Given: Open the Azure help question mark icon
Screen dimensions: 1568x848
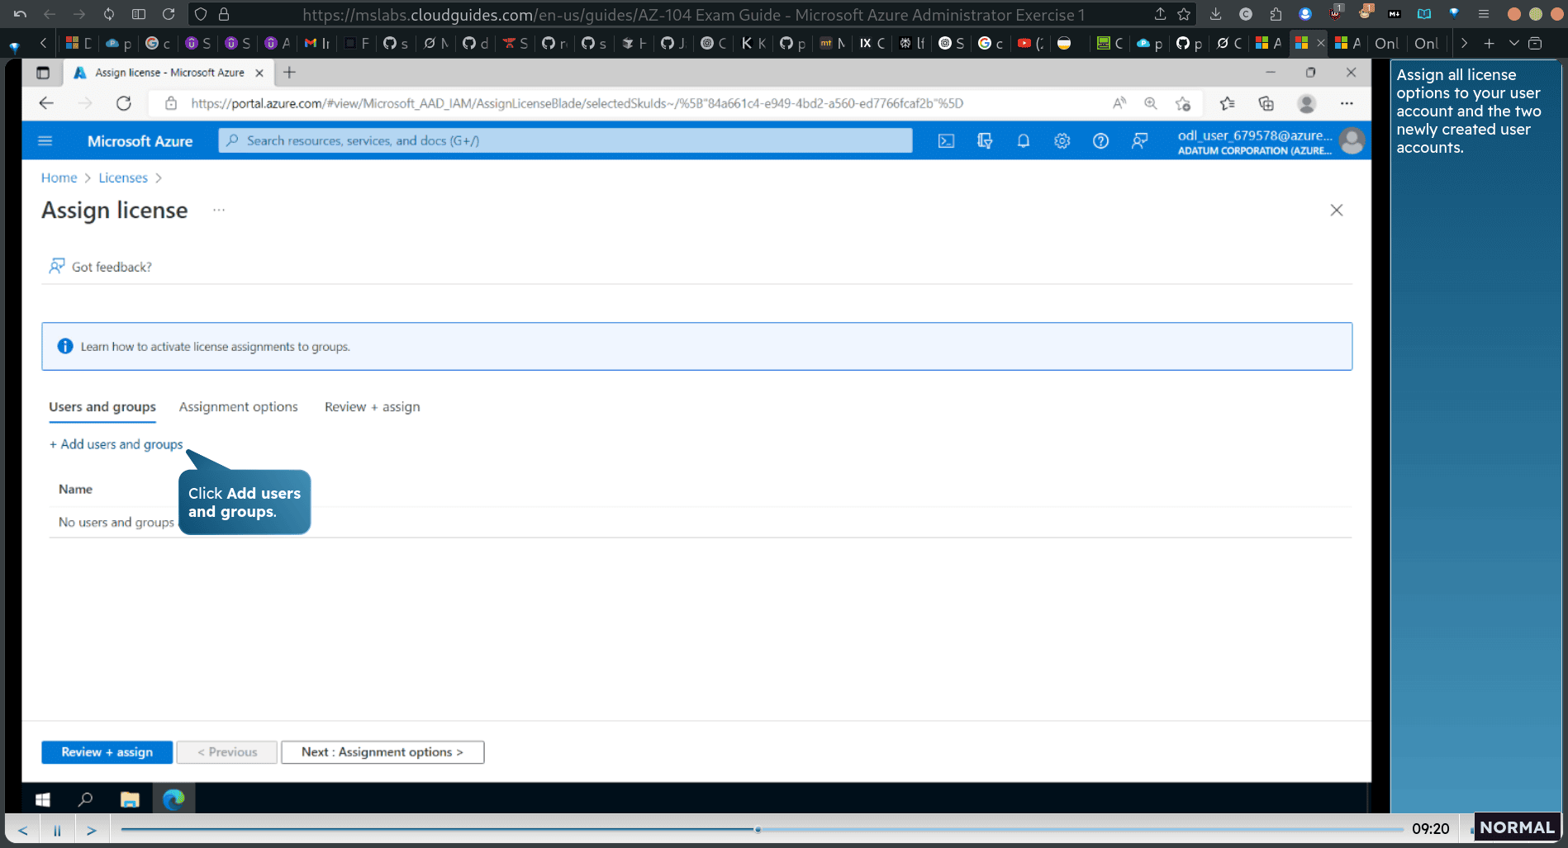Looking at the screenshot, I should (x=1100, y=141).
